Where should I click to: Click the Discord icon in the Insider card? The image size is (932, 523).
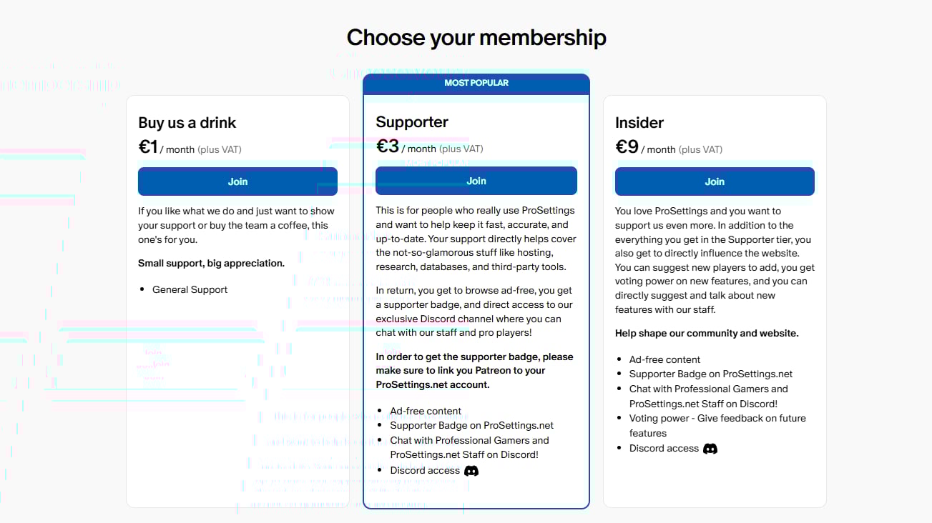coord(710,449)
